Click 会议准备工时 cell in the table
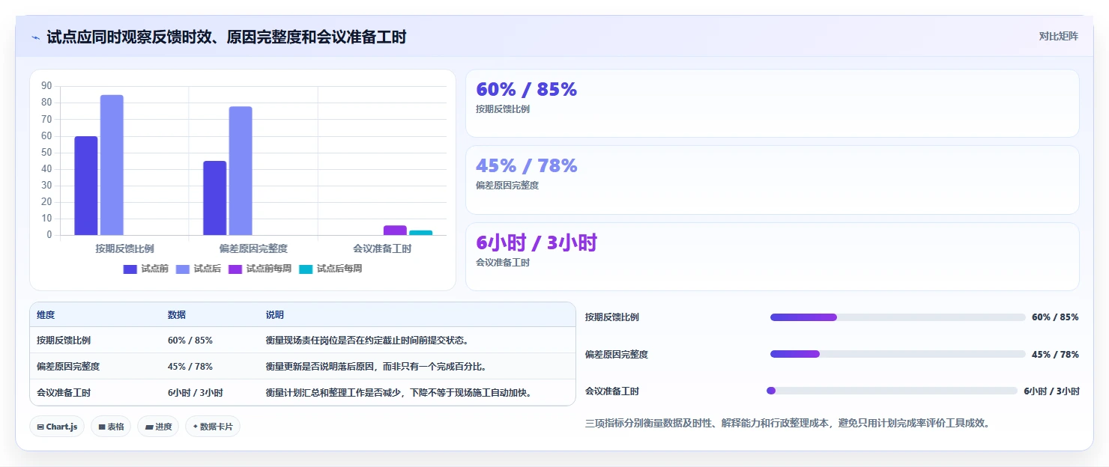1109x467 pixels. pos(64,393)
